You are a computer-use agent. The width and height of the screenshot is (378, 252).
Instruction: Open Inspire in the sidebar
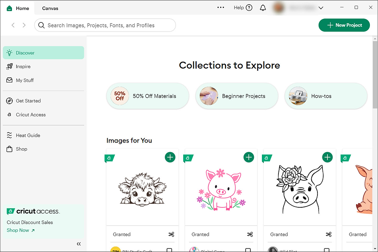pyautogui.click(x=43, y=67)
